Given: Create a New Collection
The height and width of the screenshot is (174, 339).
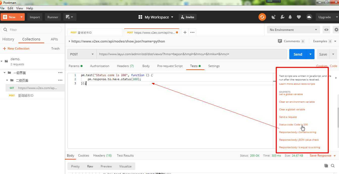Looking at the screenshot, I should point(16,48).
